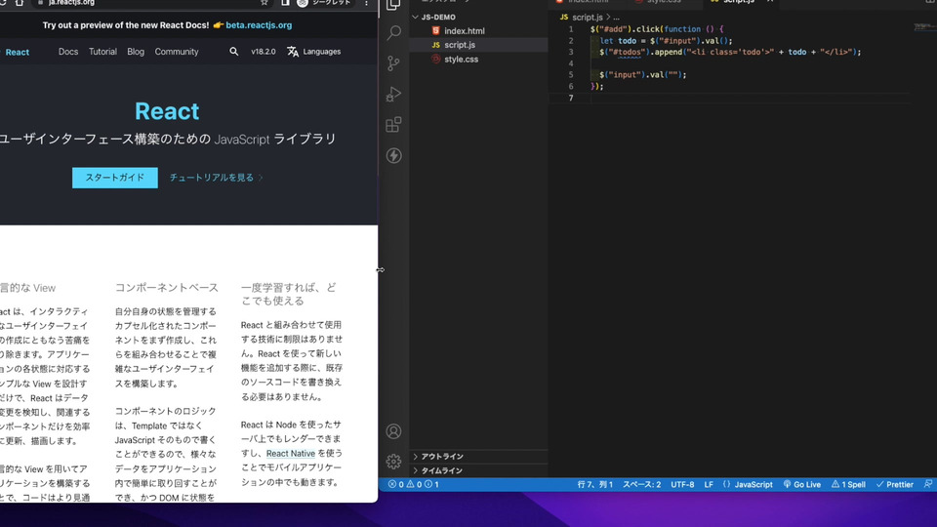Click UTF-8 encoding in status bar
Image resolution: width=937 pixels, height=527 pixels.
(682, 485)
